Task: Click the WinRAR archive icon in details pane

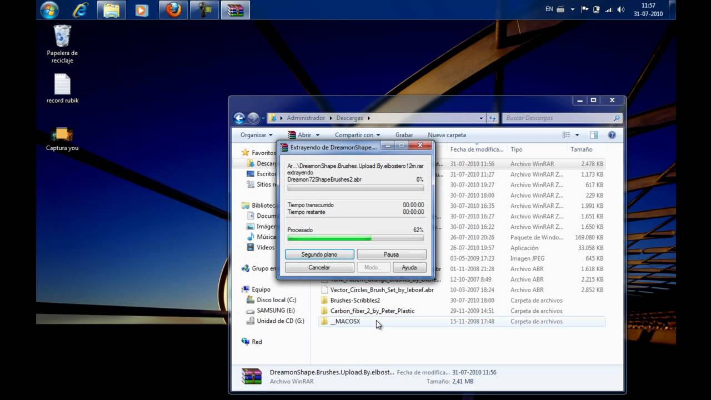Action: [x=252, y=376]
